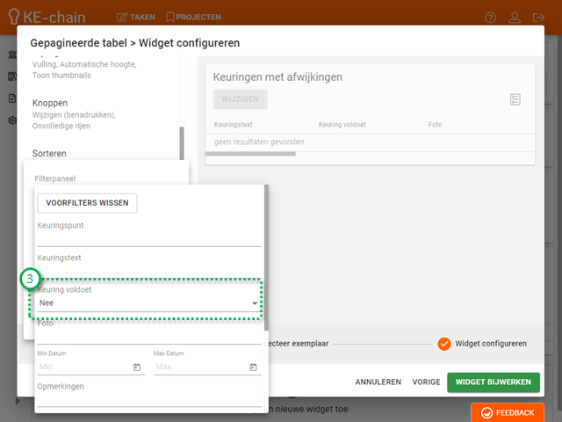Click the Opmerkingen input field
The height and width of the screenshot is (422, 562).
click(x=148, y=399)
